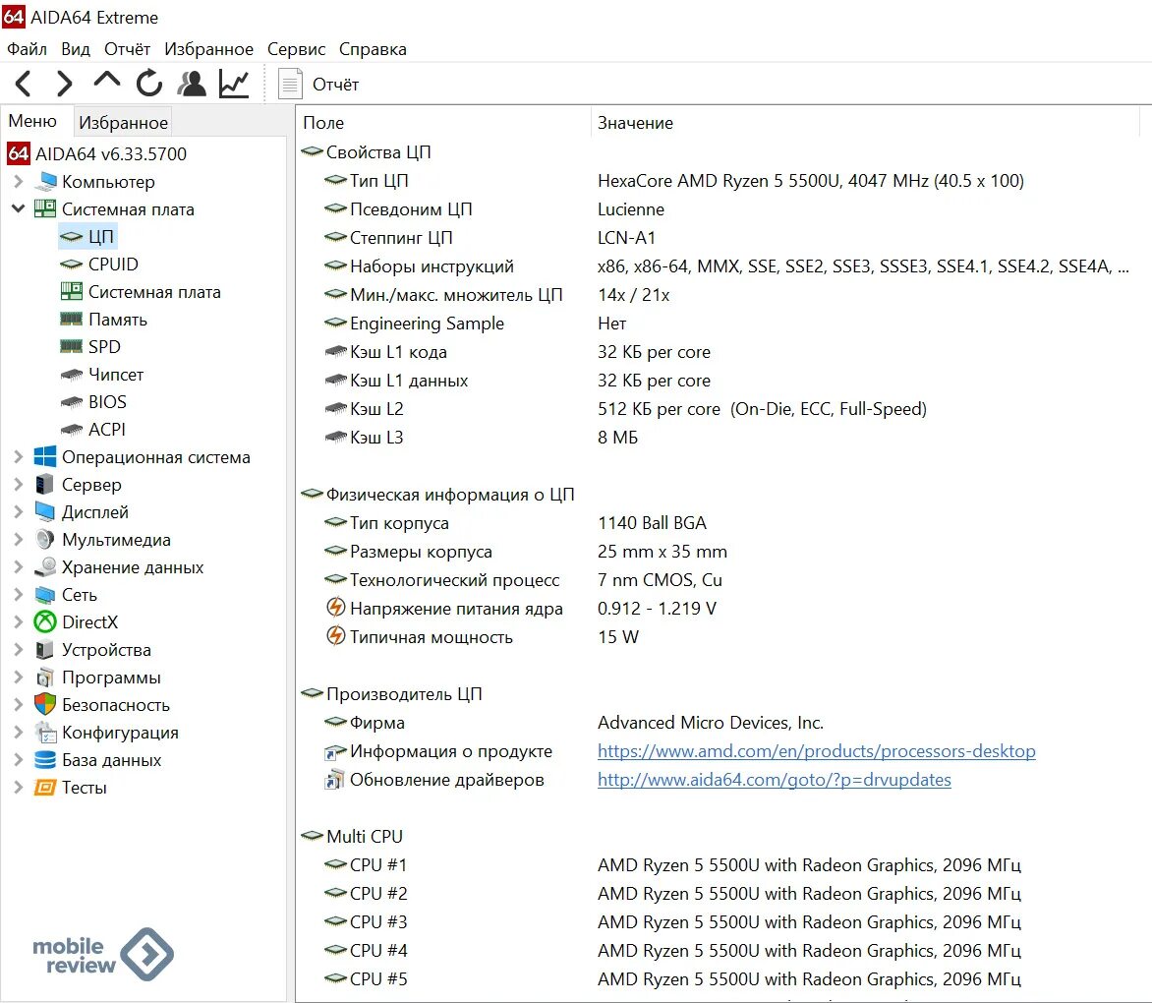Open the amd.com processors-desktop link
Screen dimensions: 1152x1003
point(816,751)
